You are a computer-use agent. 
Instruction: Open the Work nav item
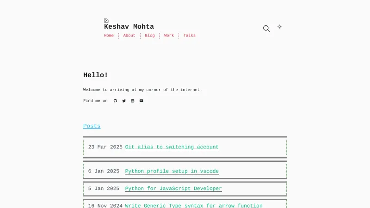[169, 36]
